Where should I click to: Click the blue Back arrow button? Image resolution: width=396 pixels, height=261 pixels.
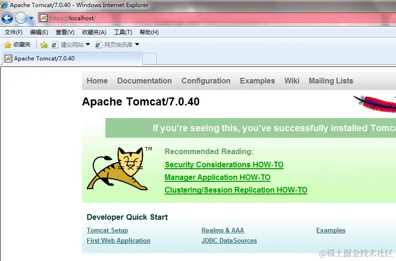coord(7,18)
